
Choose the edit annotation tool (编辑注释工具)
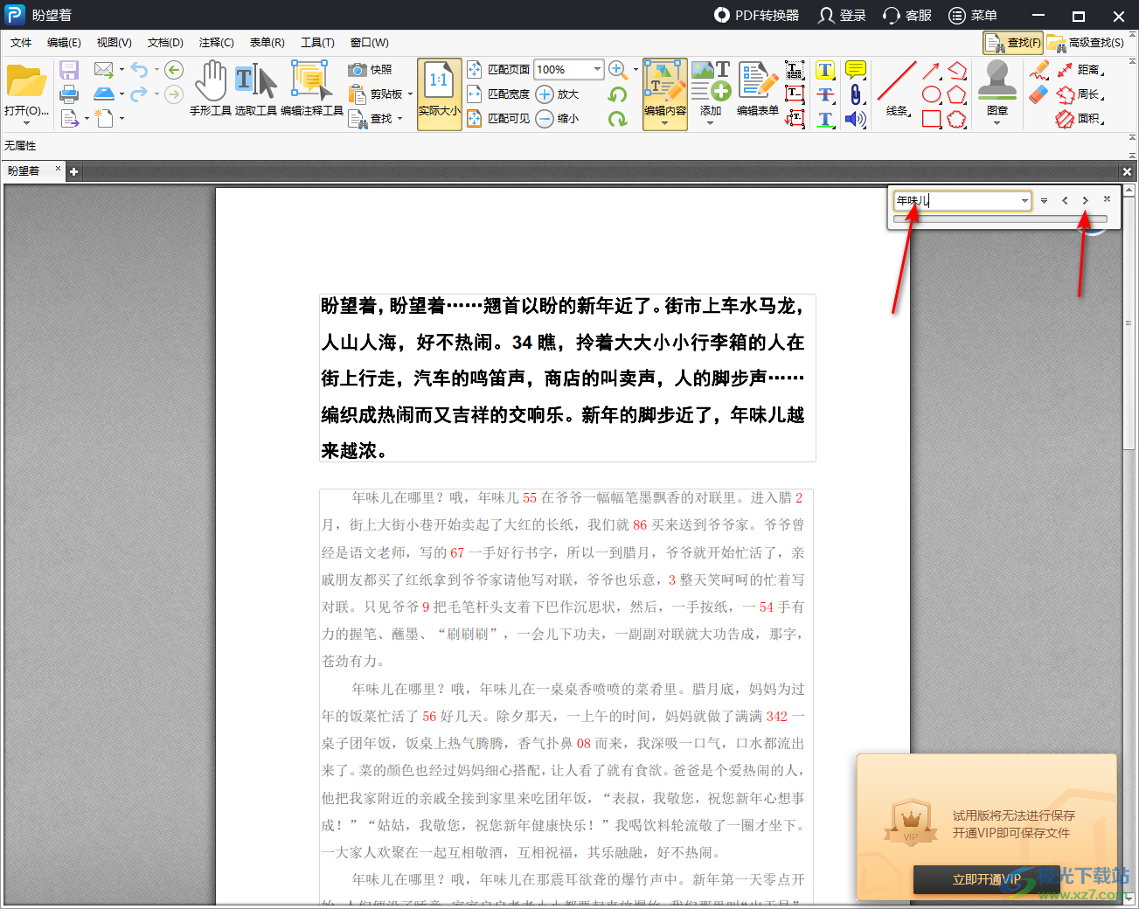(x=311, y=87)
